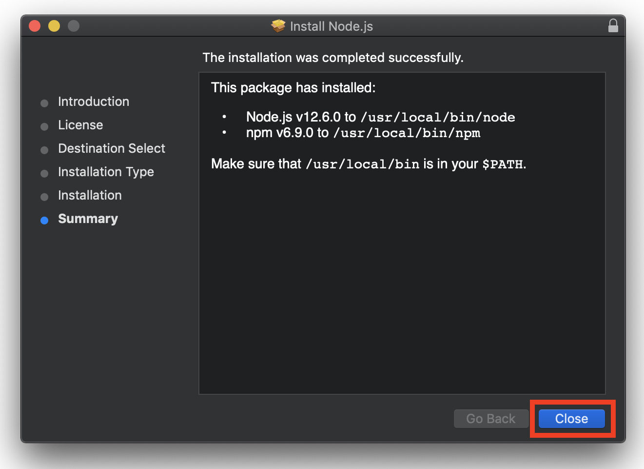Viewport: 644px width, 469px height.
Task: Select the Introduction step in the sidebar
Action: point(94,102)
